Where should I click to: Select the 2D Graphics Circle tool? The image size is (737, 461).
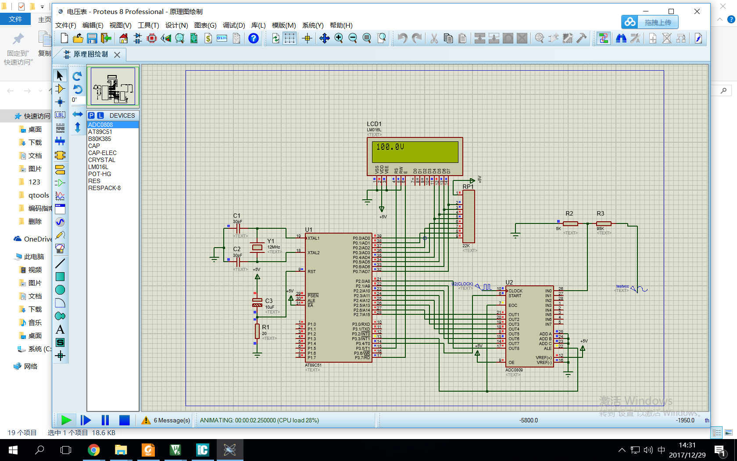tap(60, 290)
